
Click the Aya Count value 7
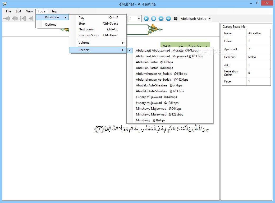tap(258, 49)
